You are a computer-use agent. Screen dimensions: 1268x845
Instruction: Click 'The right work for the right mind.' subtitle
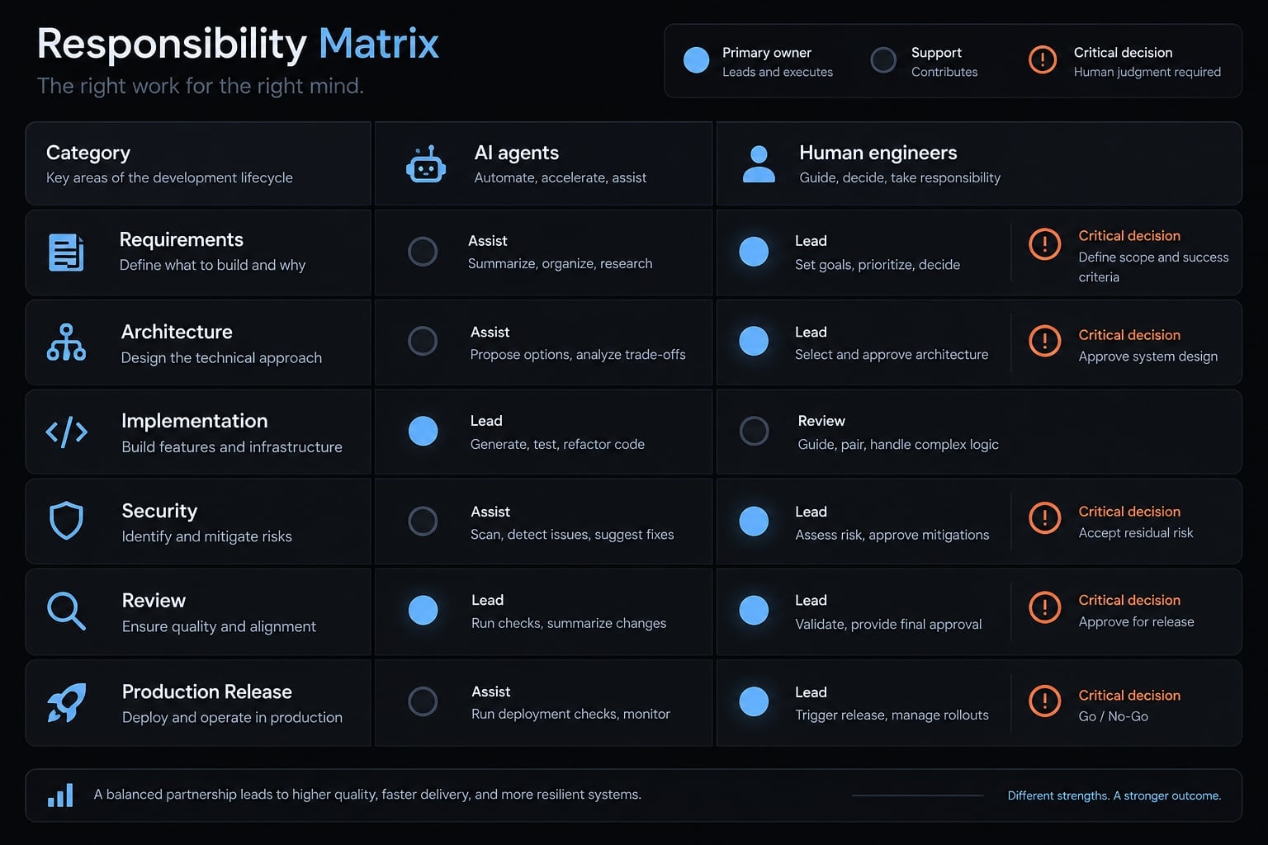[201, 86]
